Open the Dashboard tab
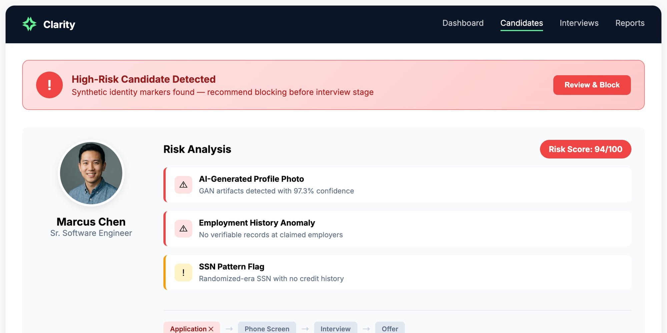The width and height of the screenshot is (667, 333). (463, 23)
